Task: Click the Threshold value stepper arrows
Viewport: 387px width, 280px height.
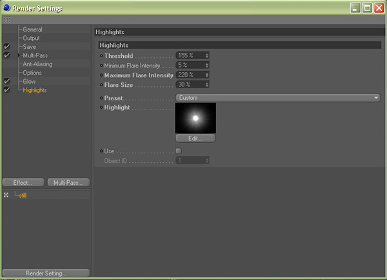Action: pos(206,56)
